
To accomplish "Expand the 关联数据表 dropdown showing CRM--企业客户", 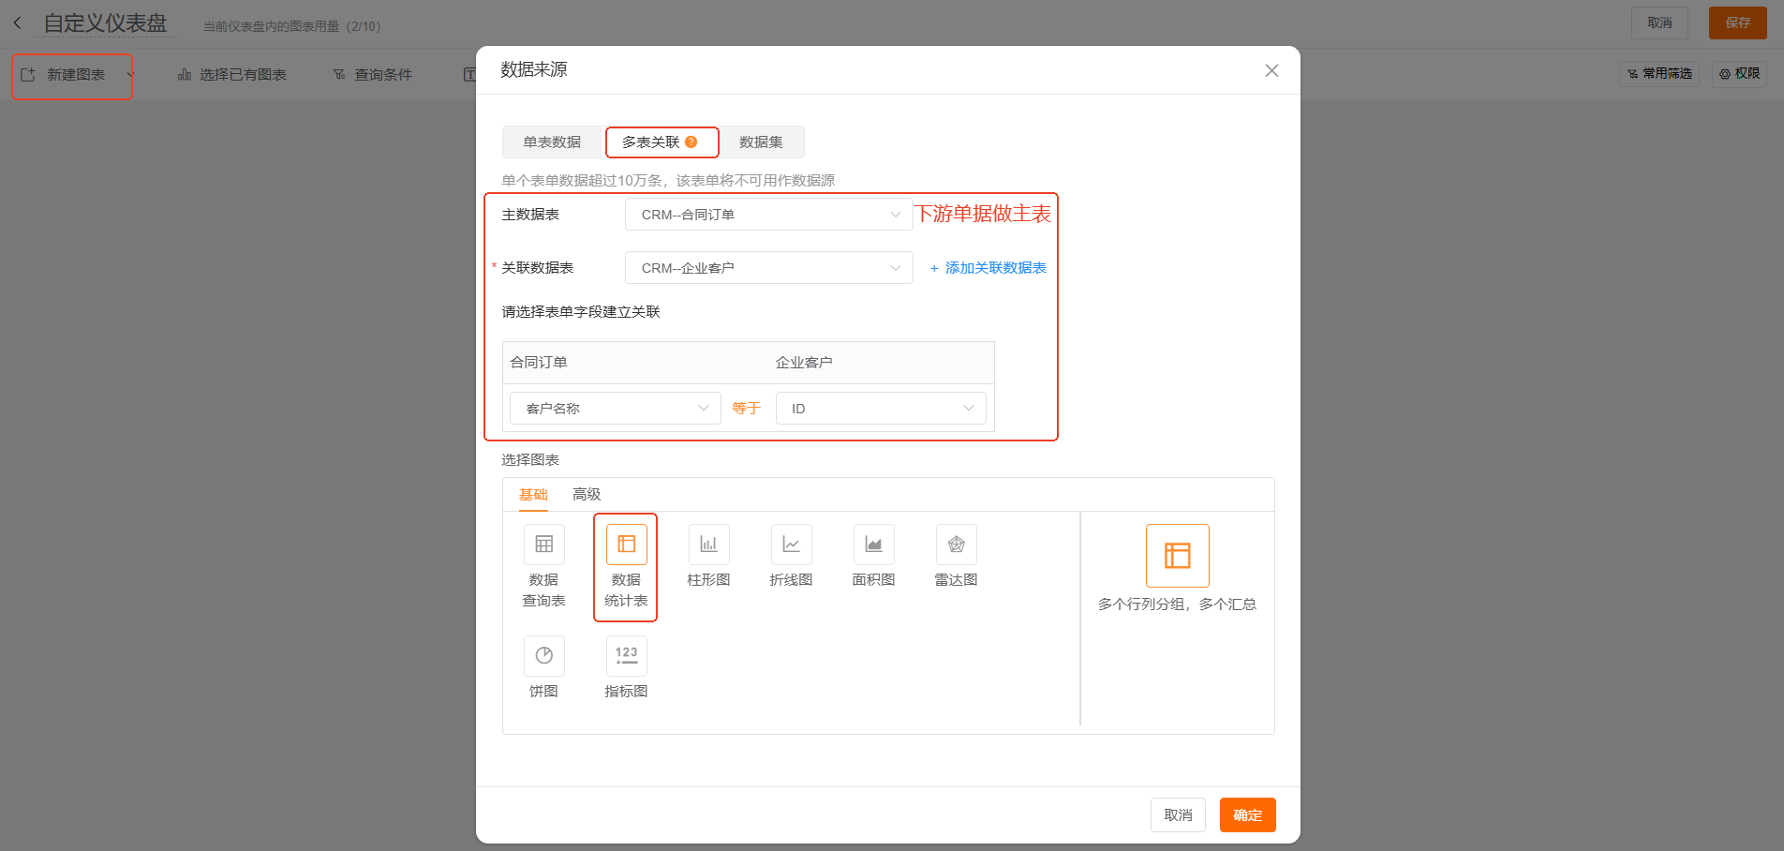I will [x=768, y=268].
